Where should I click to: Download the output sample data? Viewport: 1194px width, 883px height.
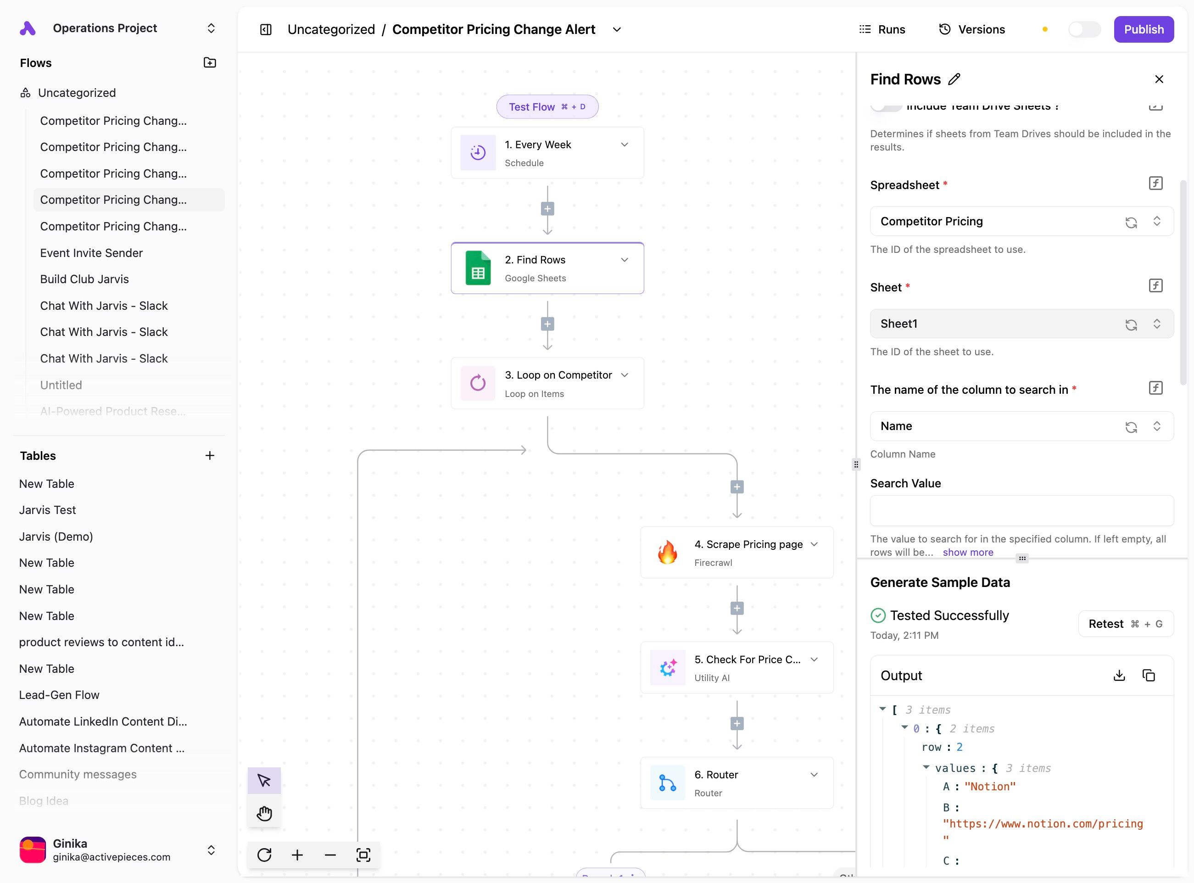click(1119, 676)
